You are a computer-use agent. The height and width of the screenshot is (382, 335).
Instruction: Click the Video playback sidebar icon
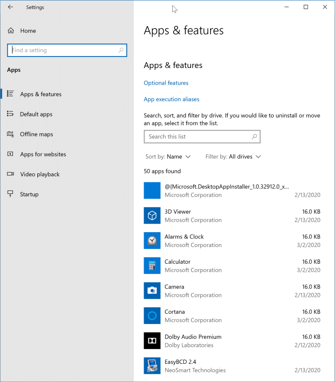(10, 174)
